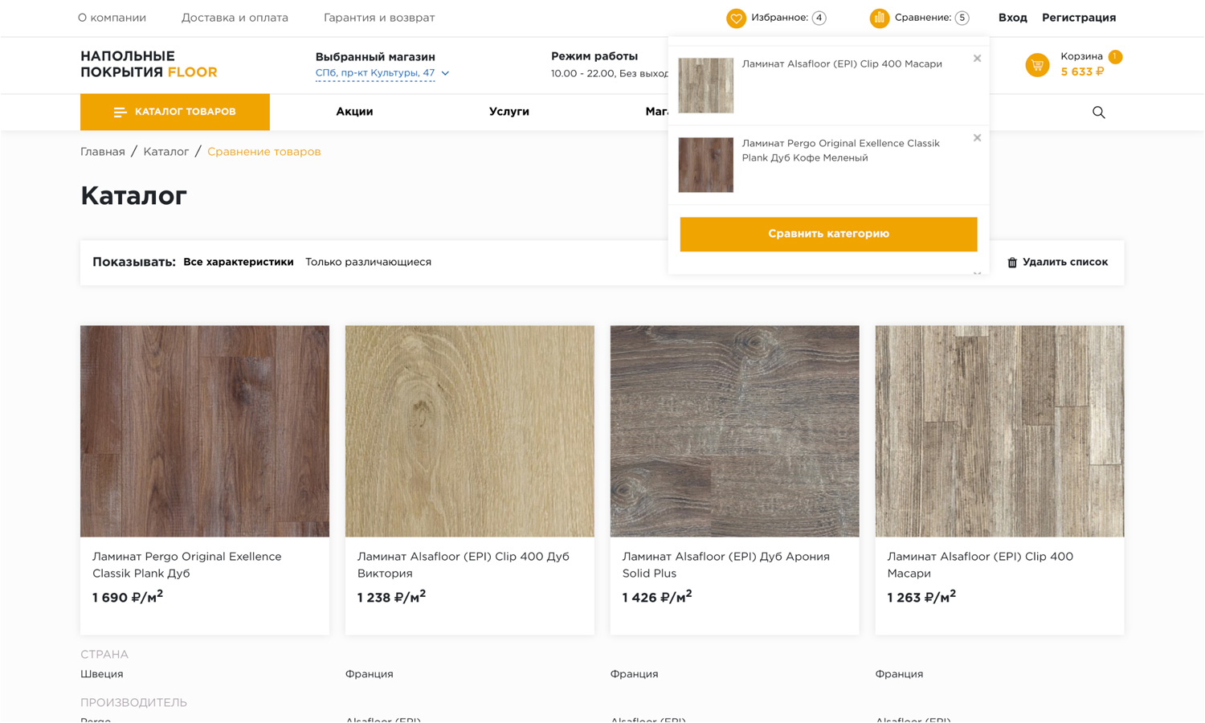Remove Alsafloor Clip 400 Масари from popup
Screen dimensions: 1205x723
tap(977, 59)
